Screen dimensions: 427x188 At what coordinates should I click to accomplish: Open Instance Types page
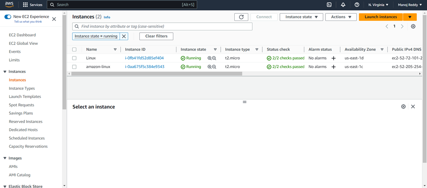22,89
